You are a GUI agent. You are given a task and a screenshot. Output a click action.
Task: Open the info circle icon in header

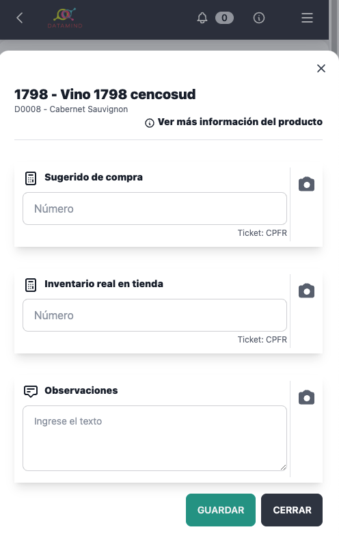pyautogui.click(x=258, y=18)
